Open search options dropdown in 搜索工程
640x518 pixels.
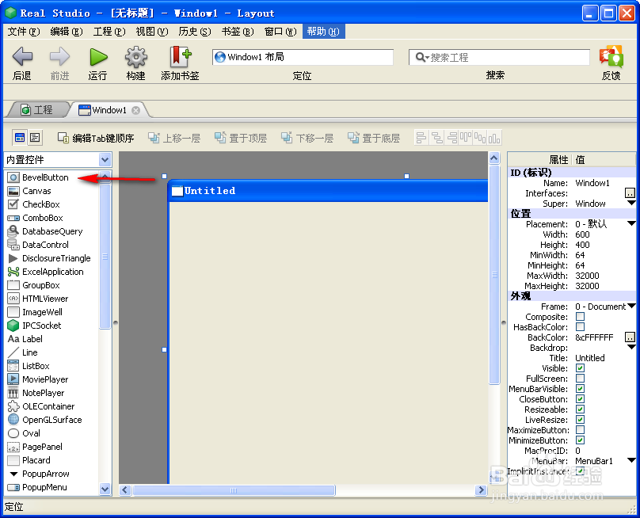(422, 57)
